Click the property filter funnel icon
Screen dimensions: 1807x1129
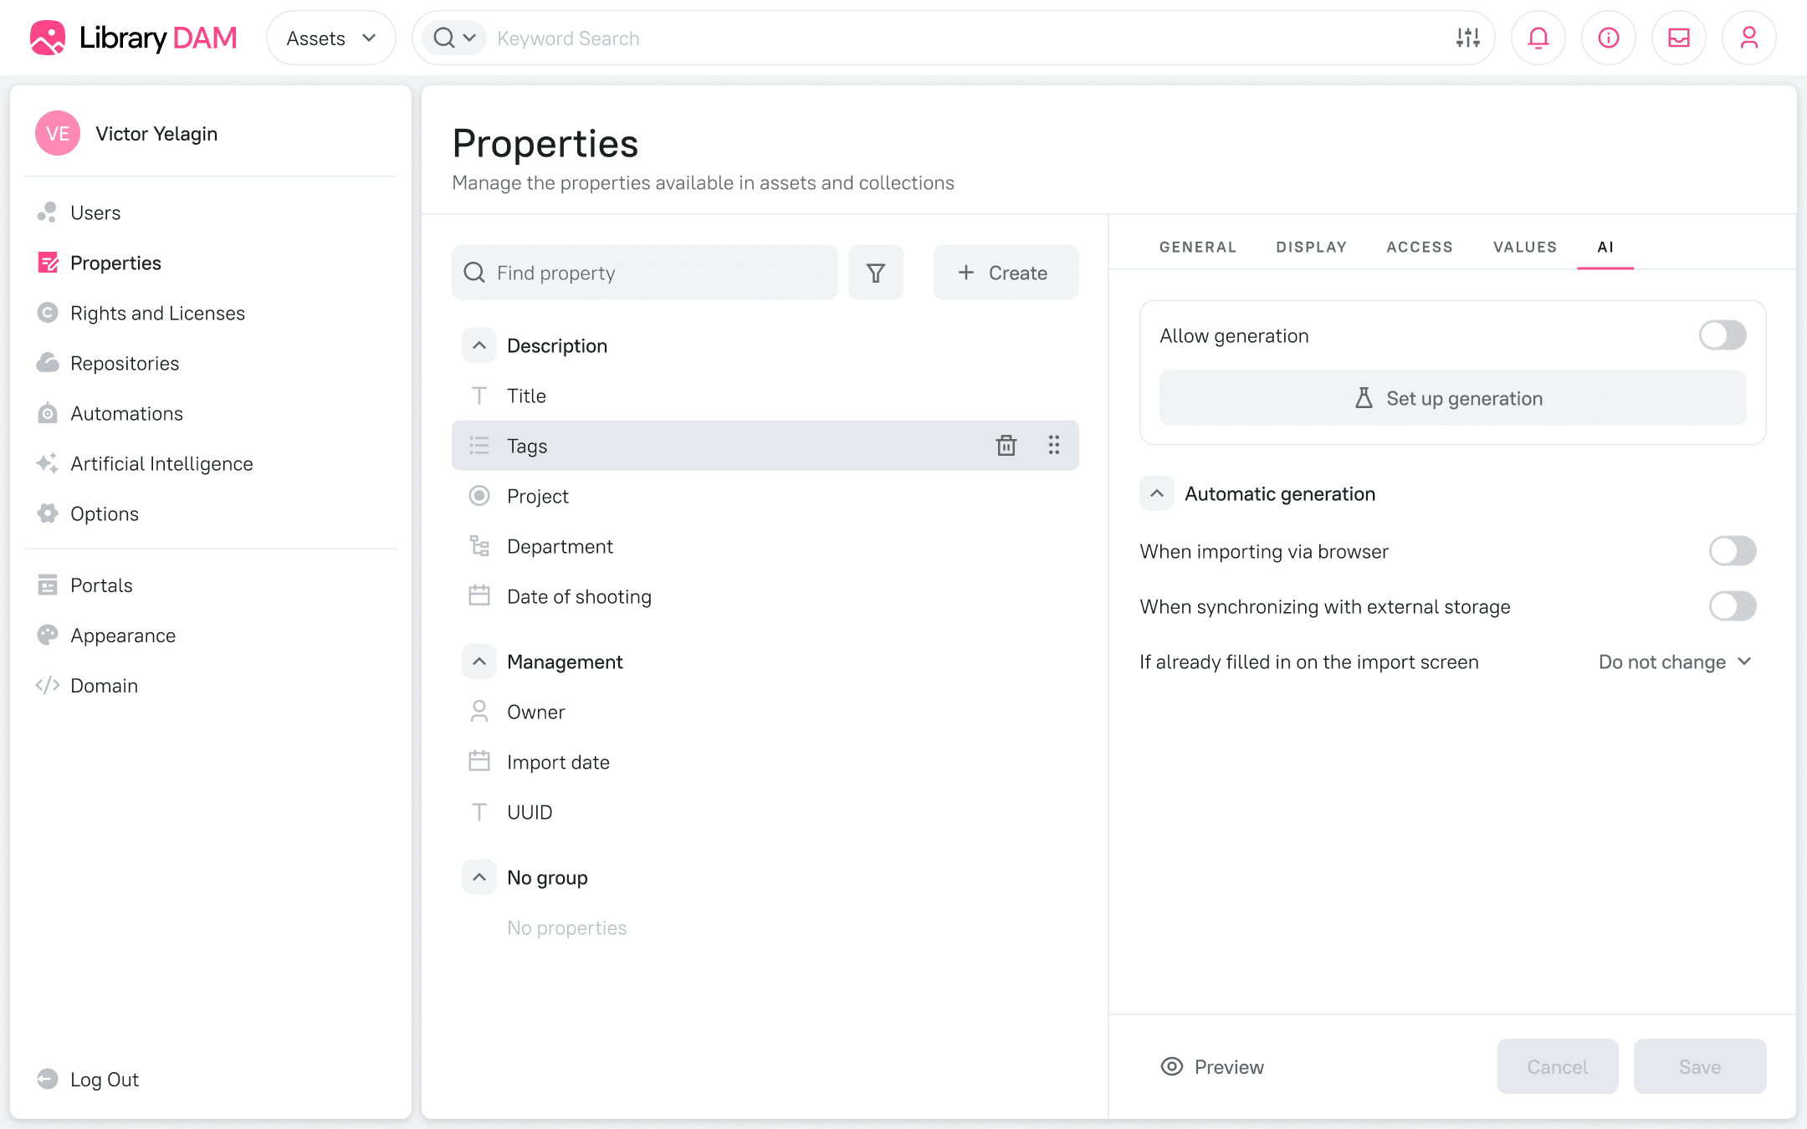click(x=875, y=273)
